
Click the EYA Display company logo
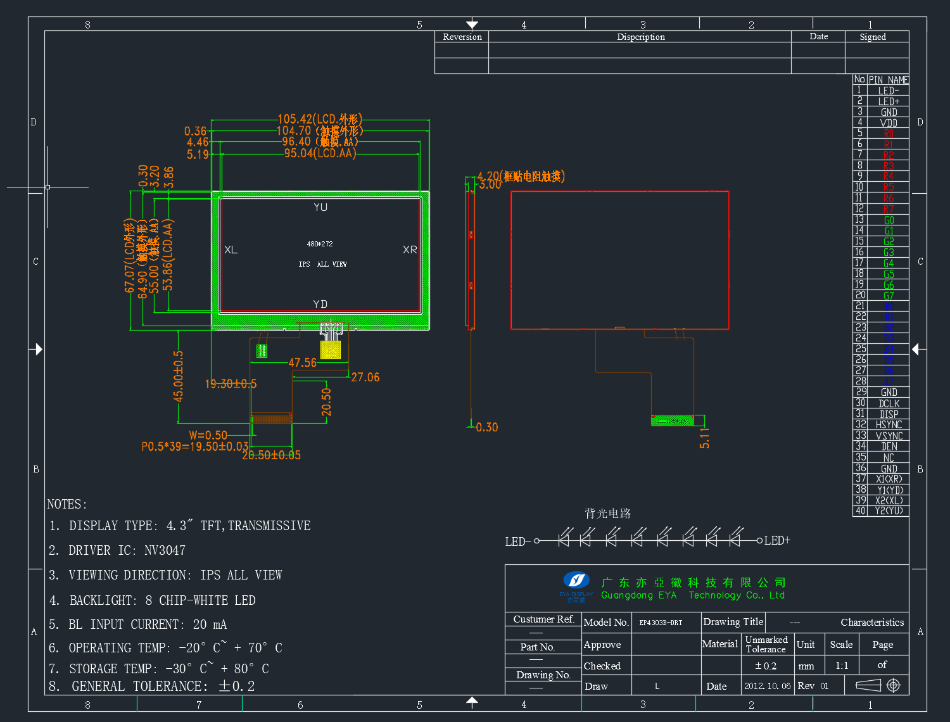(576, 586)
